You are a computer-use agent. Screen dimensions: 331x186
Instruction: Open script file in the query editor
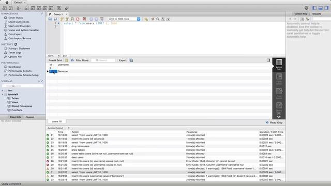(x=50, y=19)
